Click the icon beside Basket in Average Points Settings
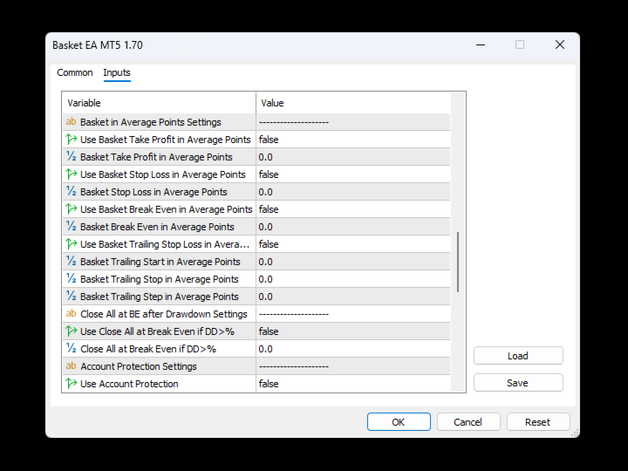This screenshot has height=471, width=628. (x=71, y=121)
